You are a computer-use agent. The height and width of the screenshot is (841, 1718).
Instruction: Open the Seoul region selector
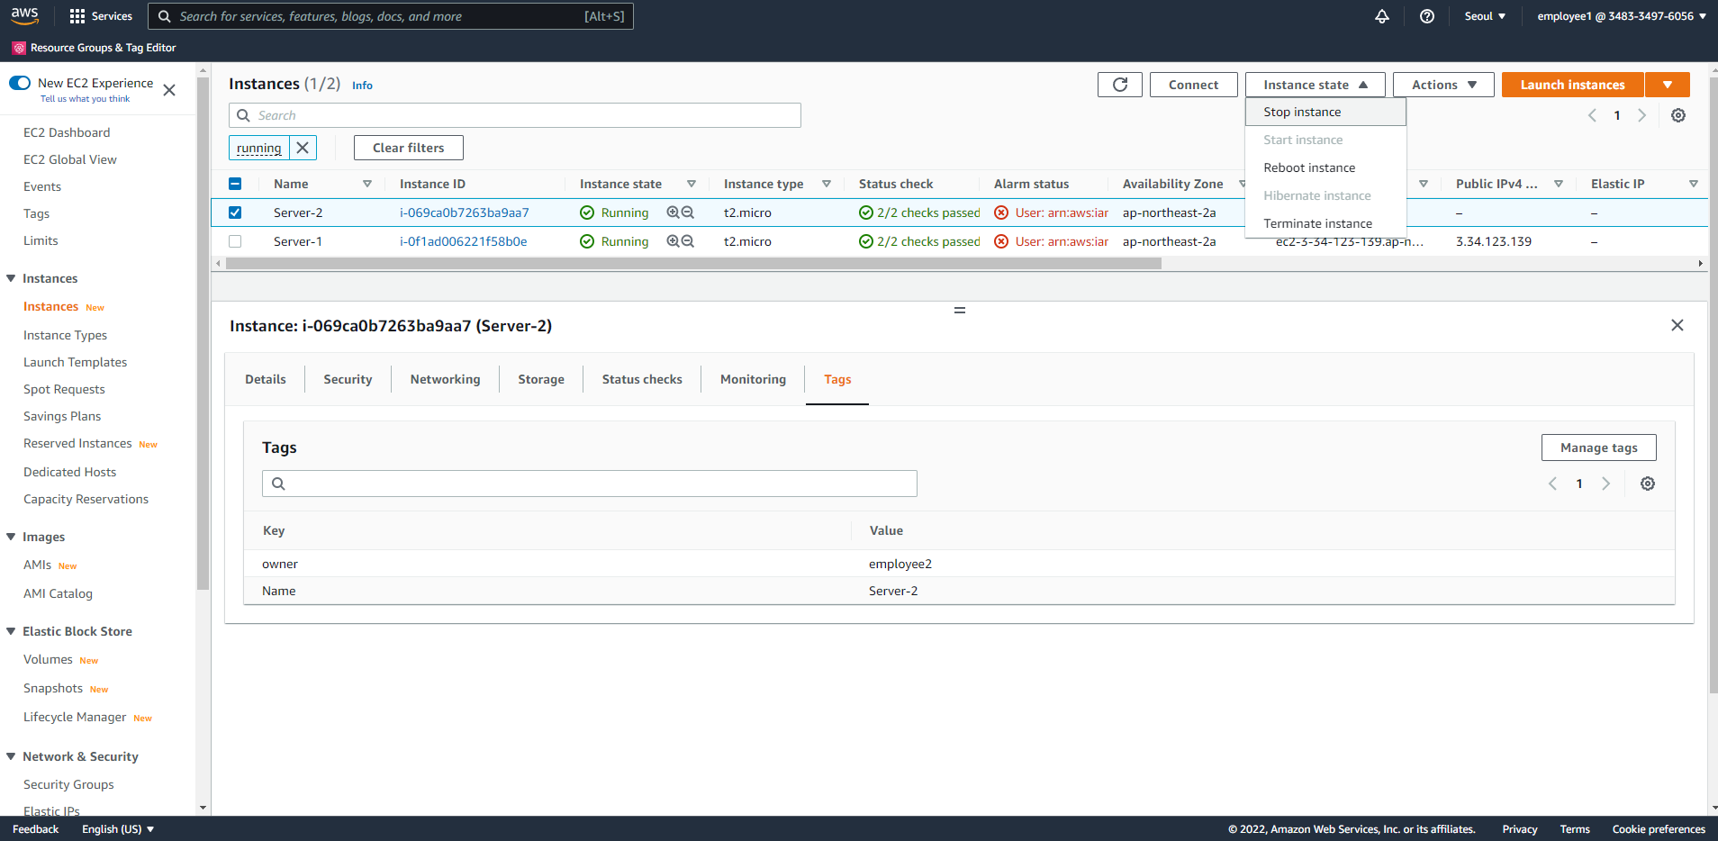(x=1485, y=16)
